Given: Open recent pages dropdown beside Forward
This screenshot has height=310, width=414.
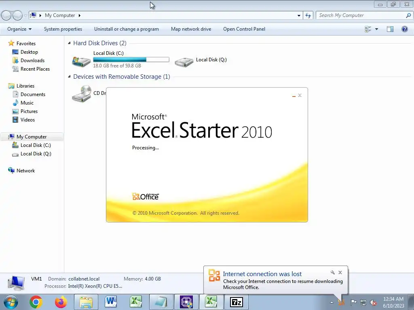Looking at the screenshot, I should (25, 16).
